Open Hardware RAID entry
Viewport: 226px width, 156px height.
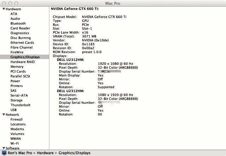tap(23, 62)
